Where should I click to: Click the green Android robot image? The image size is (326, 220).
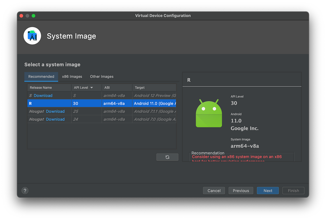pos(209,113)
